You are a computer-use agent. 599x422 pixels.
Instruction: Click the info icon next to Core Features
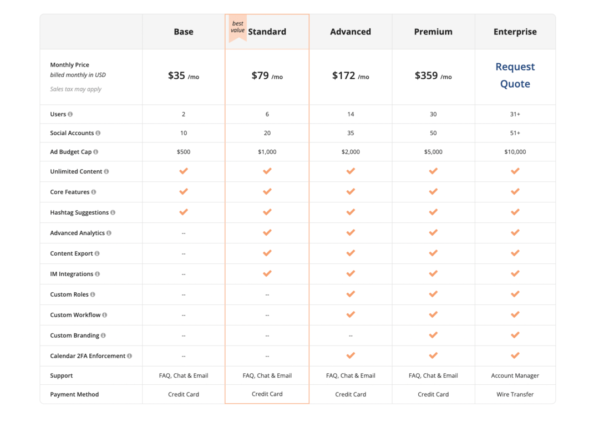[94, 192]
